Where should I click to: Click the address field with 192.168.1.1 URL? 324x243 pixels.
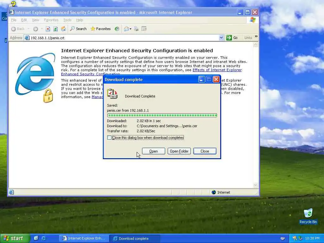(x=124, y=38)
